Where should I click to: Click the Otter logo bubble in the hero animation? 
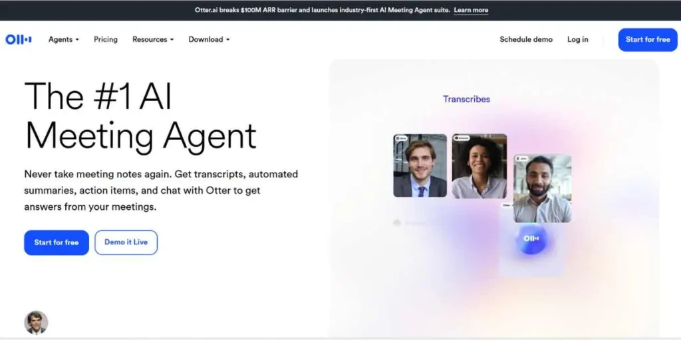tap(531, 238)
